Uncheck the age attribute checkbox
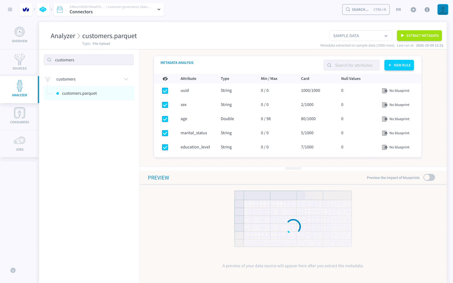This screenshot has width=453, height=283. [x=165, y=119]
